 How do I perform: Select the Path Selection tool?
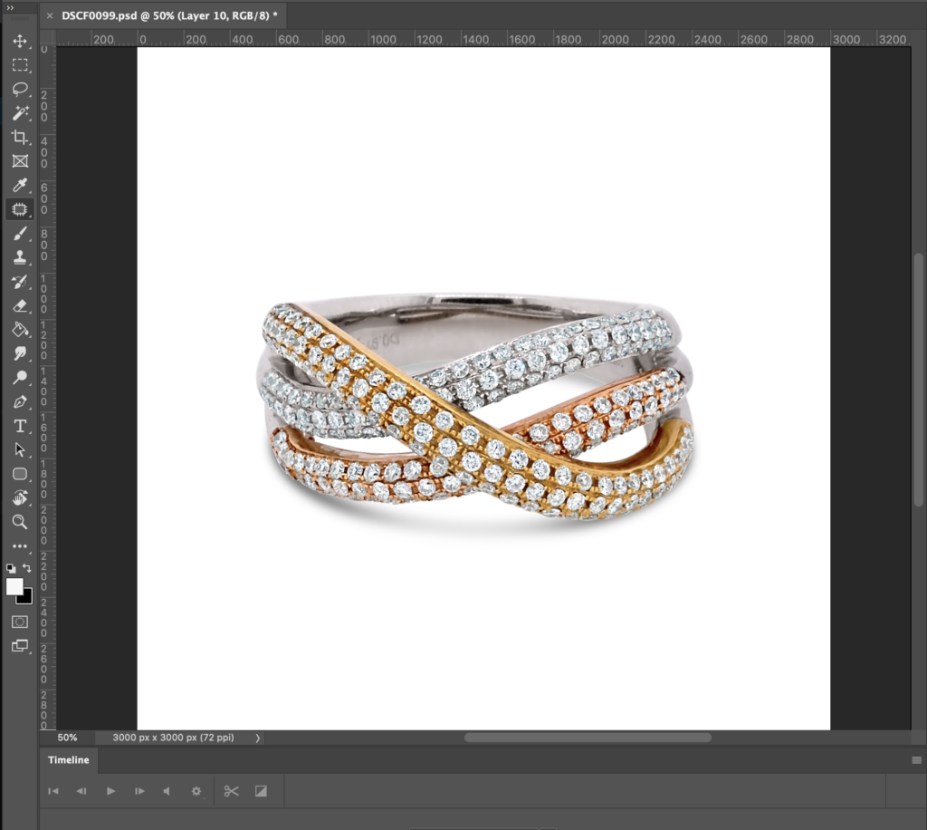(x=20, y=449)
